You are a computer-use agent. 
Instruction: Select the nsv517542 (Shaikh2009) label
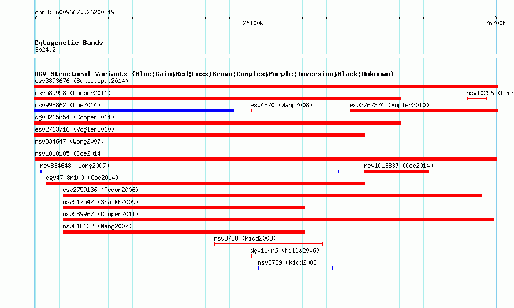pyautogui.click(x=100, y=202)
